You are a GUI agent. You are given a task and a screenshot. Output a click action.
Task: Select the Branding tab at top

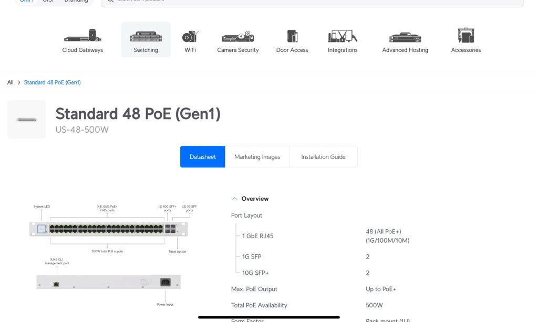click(76, 1)
